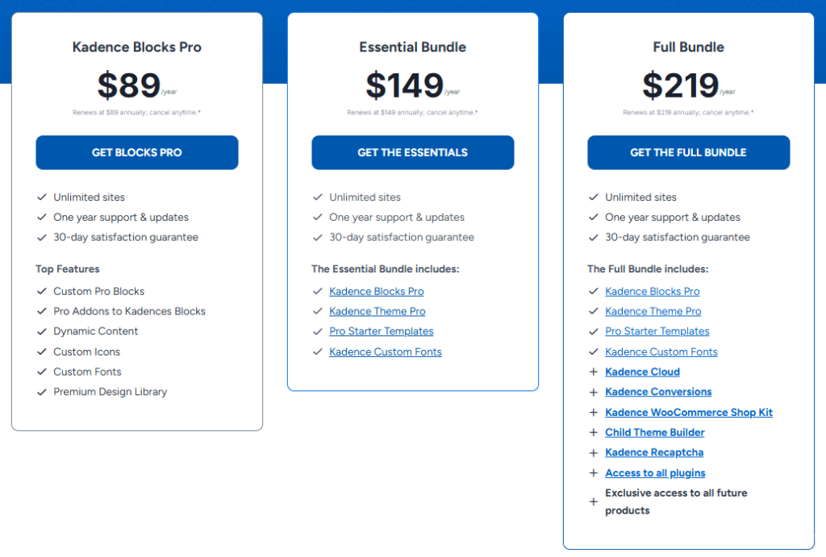Open Kadence Blocks Pro link in Essential Bundle

[376, 292]
